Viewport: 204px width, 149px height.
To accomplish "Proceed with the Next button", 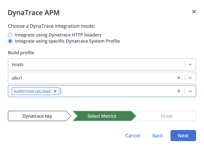I will point(183,135).
